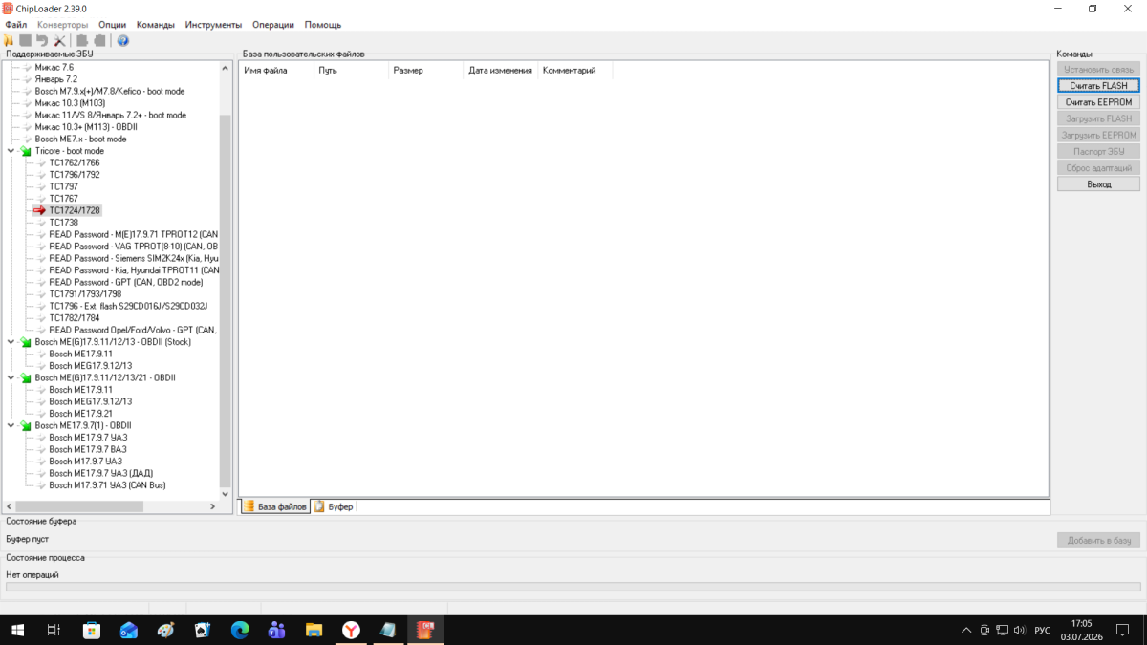Click the Считать EEPROM button
This screenshot has height=645, width=1147.
[x=1098, y=102]
